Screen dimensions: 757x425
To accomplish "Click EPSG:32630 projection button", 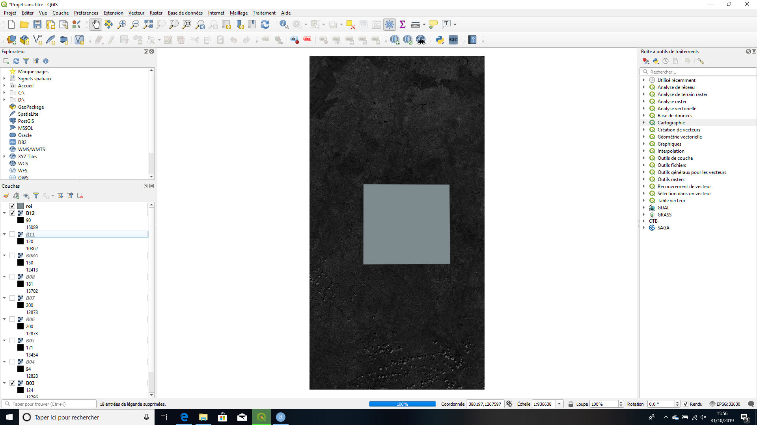I will coord(725,404).
